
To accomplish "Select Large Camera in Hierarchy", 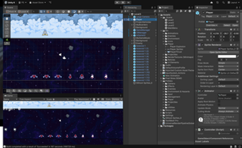I will click(x=143, y=17).
